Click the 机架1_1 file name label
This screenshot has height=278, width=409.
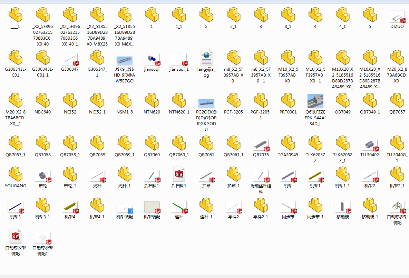(x=342, y=186)
